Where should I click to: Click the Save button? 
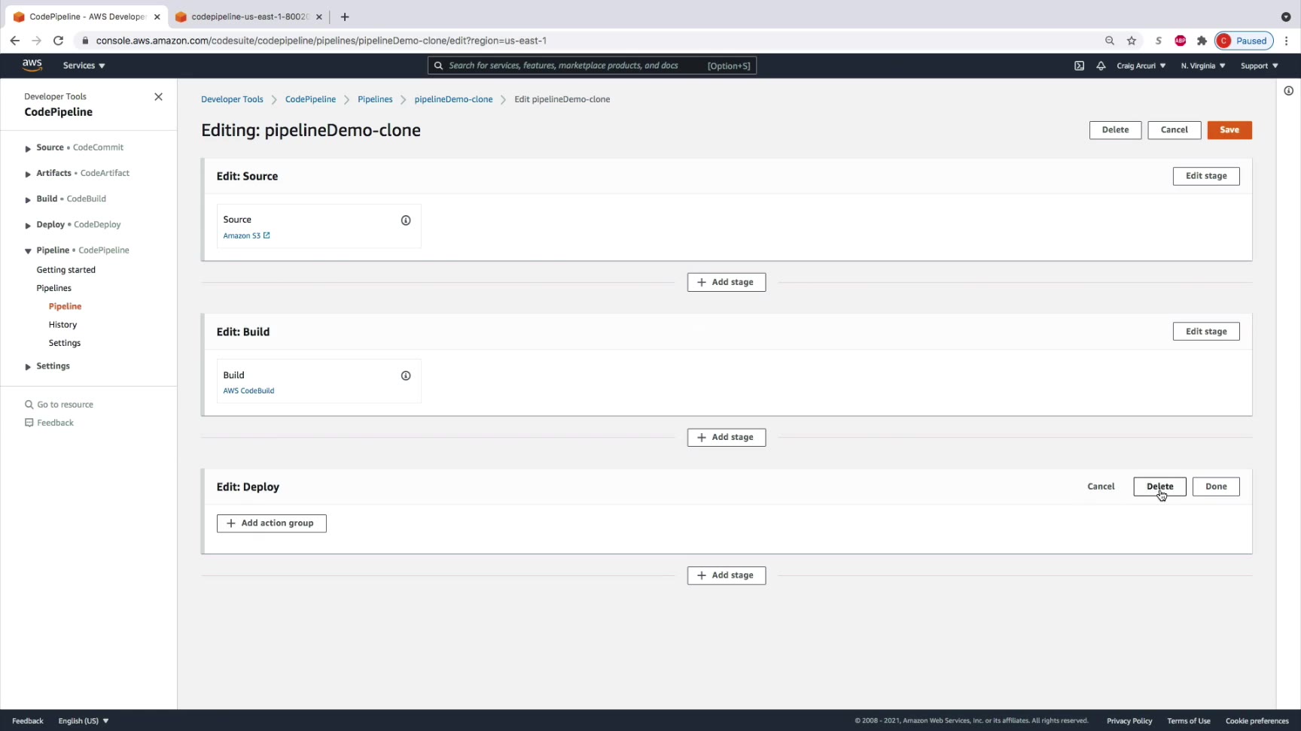click(x=1229, y=130)
